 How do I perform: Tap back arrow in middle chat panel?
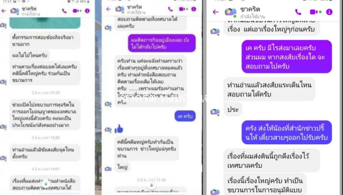109,9
